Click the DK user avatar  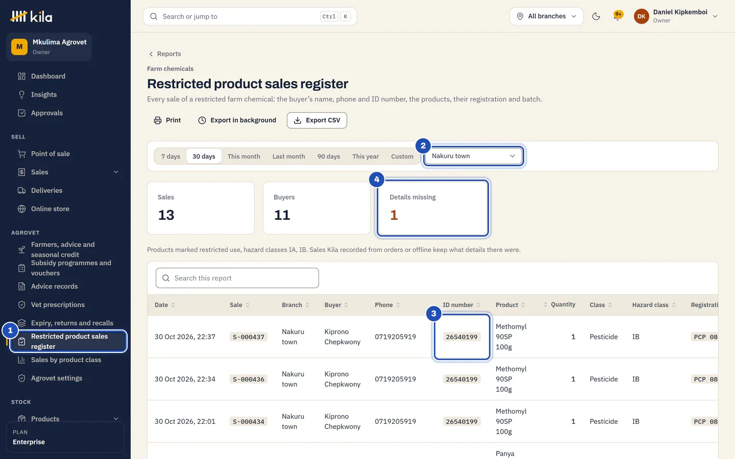tap(641, 16)
